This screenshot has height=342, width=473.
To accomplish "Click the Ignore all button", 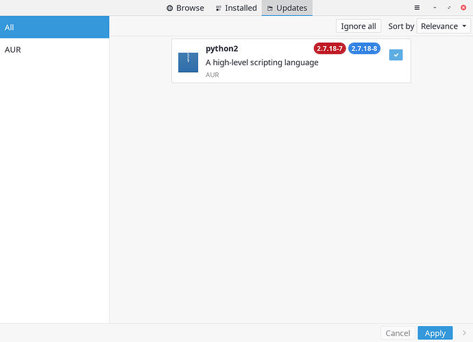I will pyautogui.click(x=359, y=26).
